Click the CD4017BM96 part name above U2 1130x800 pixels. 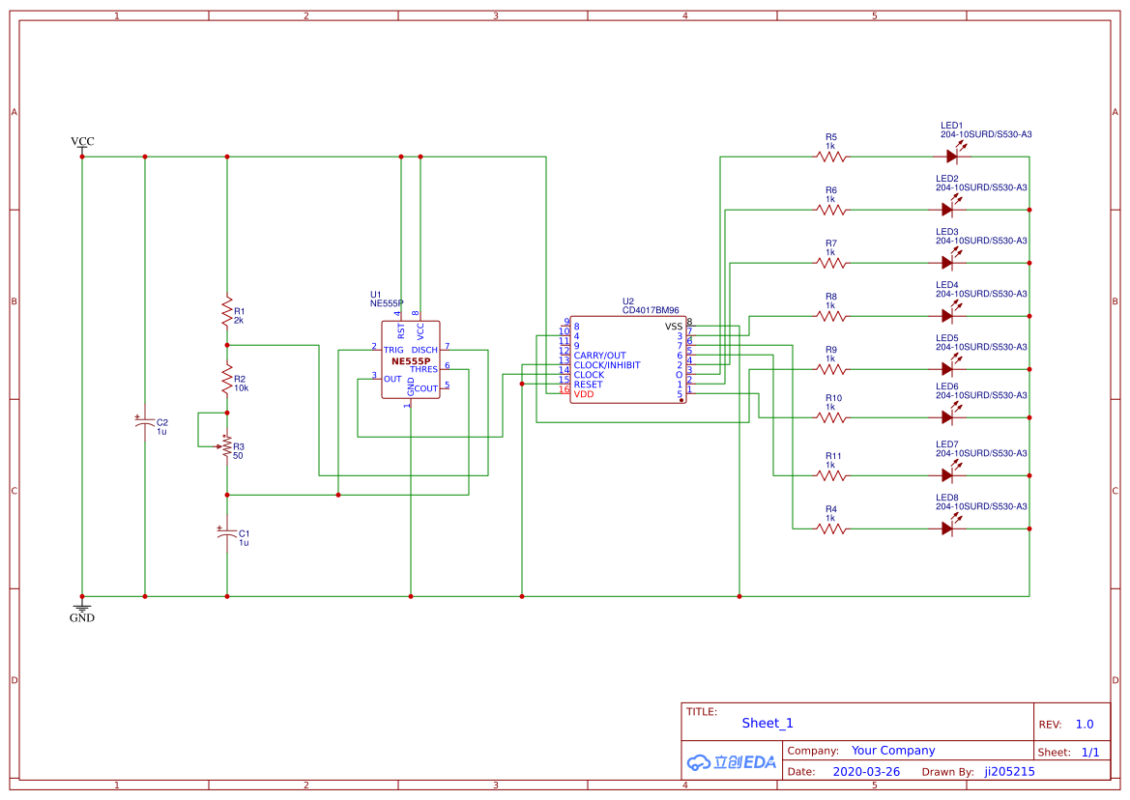[651, 310]
